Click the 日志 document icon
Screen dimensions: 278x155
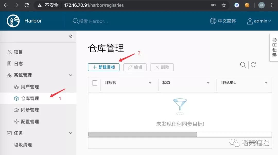(x=9, y=64)
